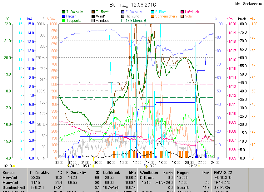Click the average temperature value 17.91
Screen dimensions: 264x192
[x=58, y=187]
